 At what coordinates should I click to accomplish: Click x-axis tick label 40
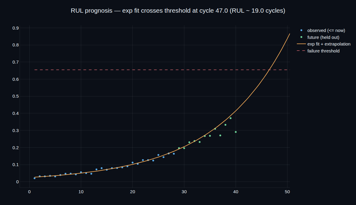[x=236, y=192]
